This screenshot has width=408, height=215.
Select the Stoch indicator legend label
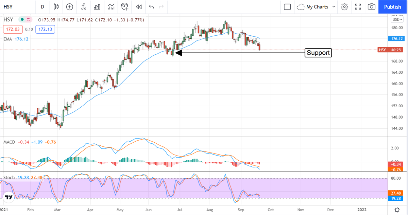coord(8,178)
